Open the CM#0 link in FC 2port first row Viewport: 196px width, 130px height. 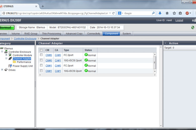click(x=49, y=55)
